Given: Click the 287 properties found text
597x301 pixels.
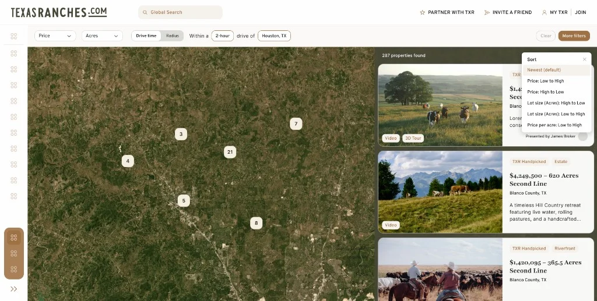Looking at the screenshot, I should [x=403, y=55].
